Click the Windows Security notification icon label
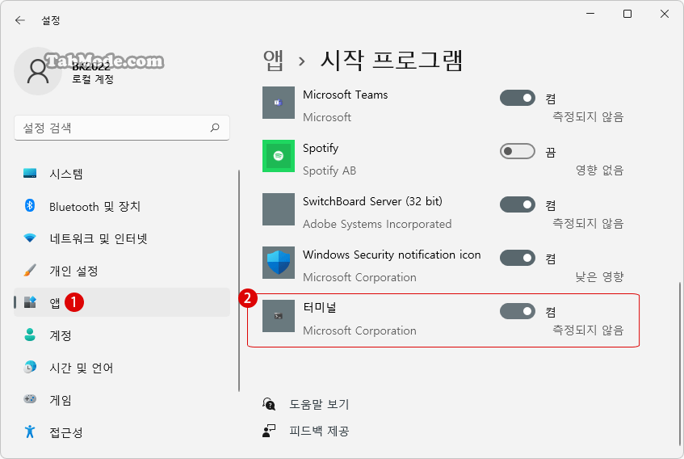This screenshot has height=459, width=684. [392, 255]
